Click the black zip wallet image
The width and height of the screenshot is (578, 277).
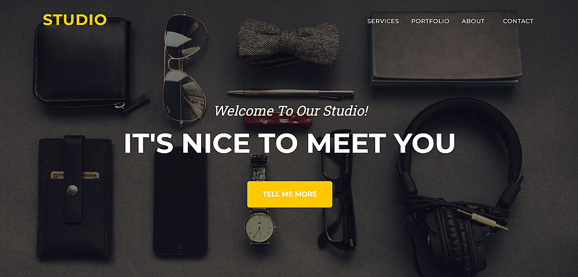[x=87, y=65]
